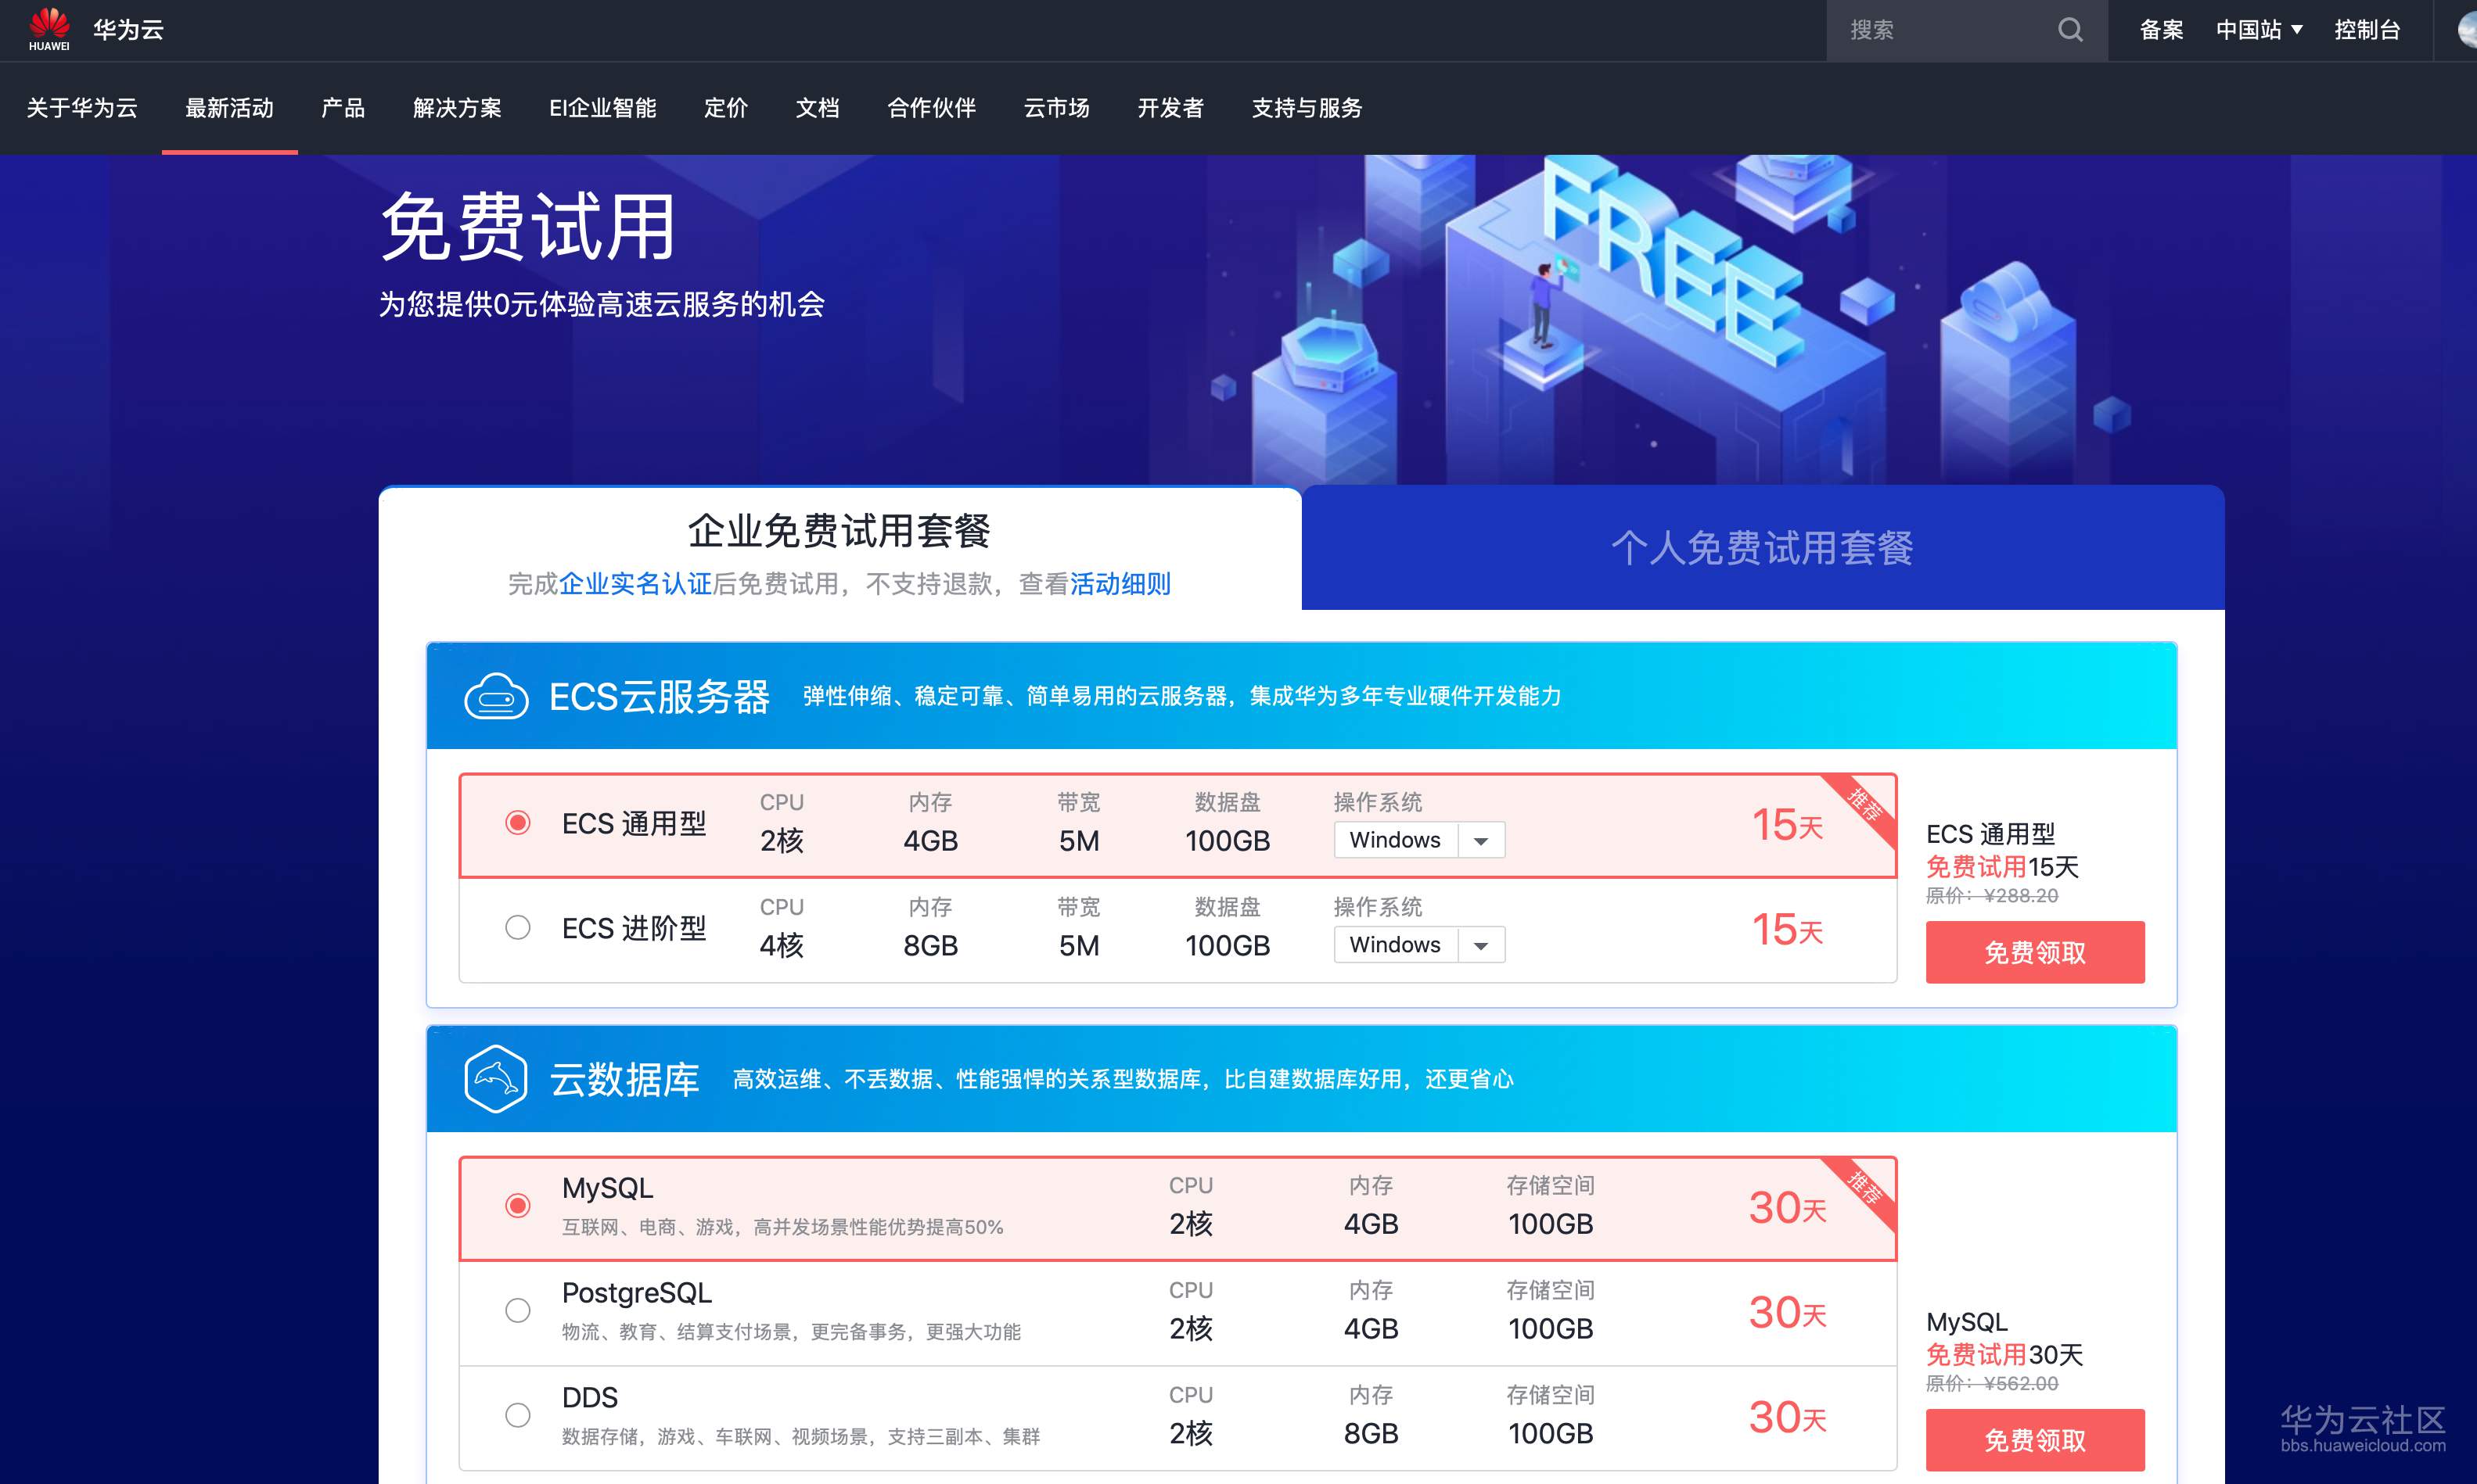Select the DDS database option
Image resolution: width=2477 pixels, height=1484 pixels.
coord(517,1415)
